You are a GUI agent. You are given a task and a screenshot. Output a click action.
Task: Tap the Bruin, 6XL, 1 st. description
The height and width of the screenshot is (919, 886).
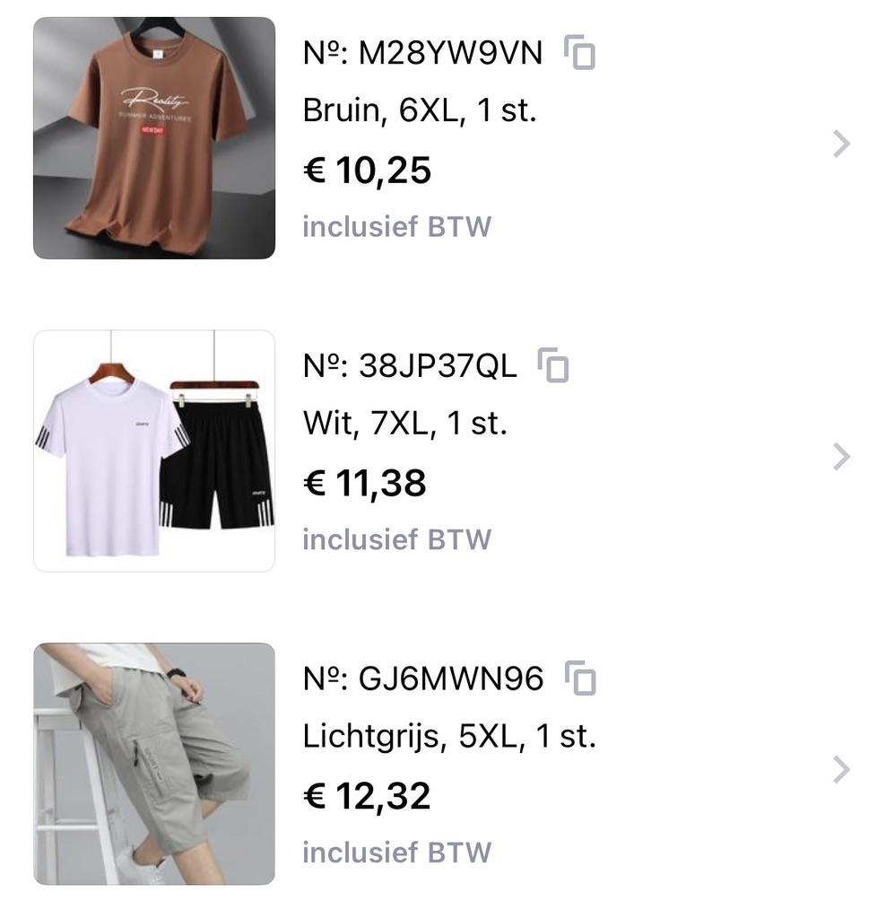pyautogui.click(x=420, y=110)
